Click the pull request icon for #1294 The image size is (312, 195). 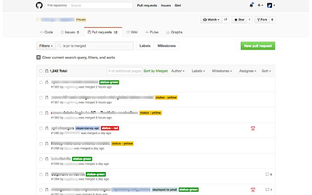47,175
